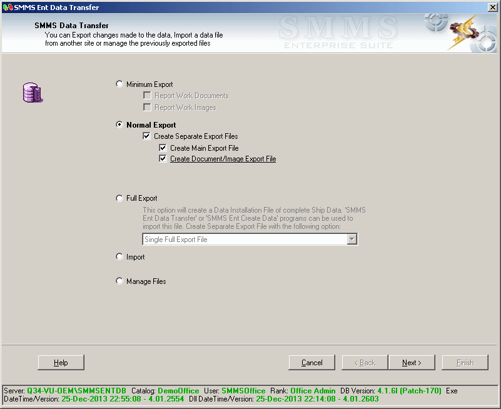Click the SMMS Data Transfer heading

[x=71, y=26]
